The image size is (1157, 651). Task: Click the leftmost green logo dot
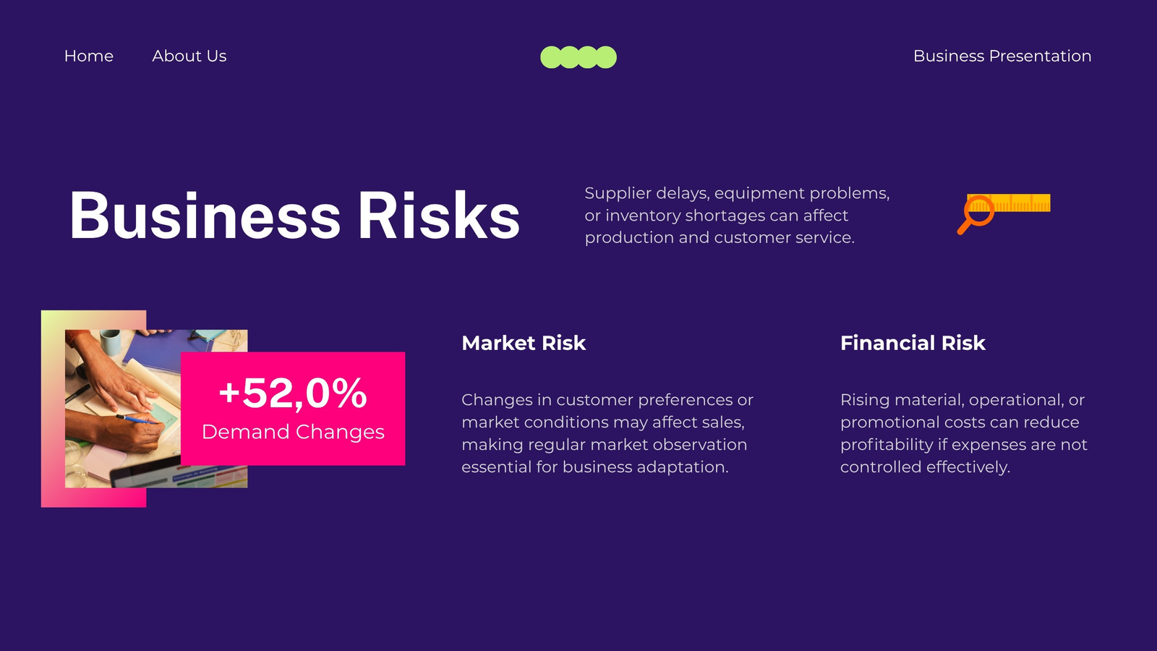pyautogui.click(x=552, y=57)
